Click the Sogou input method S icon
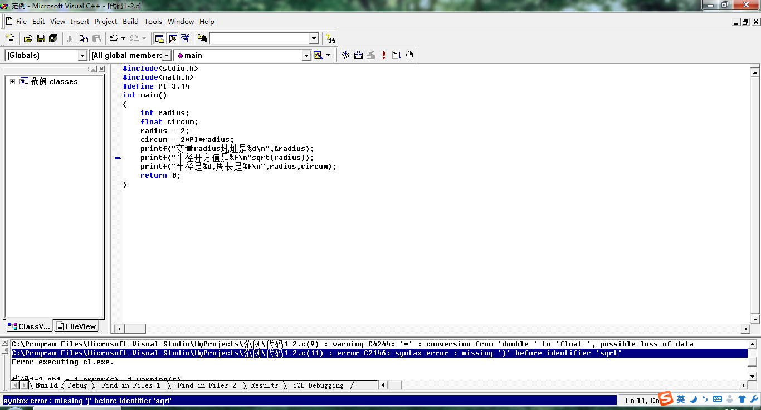Screen dimensions: 761x410 (x=666, y=399)
